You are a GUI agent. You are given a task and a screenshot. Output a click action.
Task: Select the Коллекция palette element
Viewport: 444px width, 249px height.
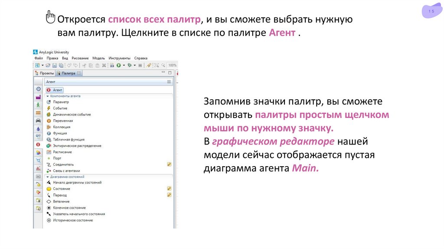[x=59, y=127]
